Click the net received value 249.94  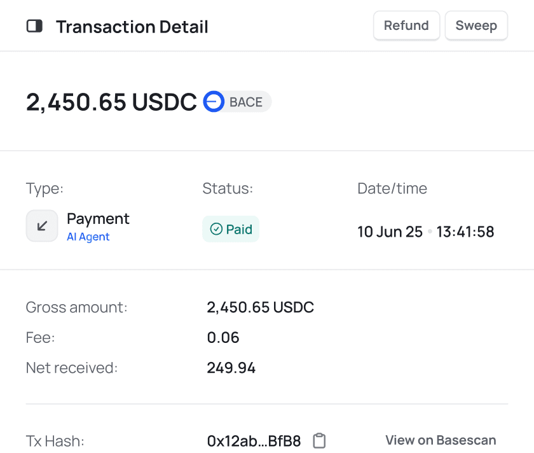point(231,367)
